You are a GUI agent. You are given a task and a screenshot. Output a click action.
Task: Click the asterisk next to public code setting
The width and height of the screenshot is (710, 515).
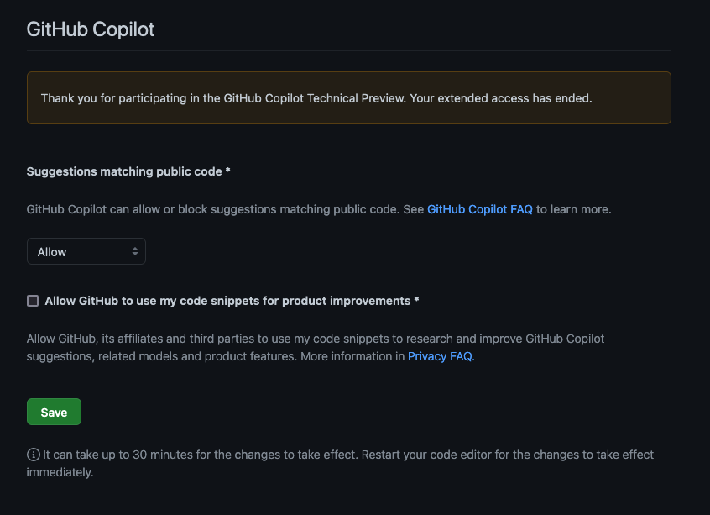point(227,171)
